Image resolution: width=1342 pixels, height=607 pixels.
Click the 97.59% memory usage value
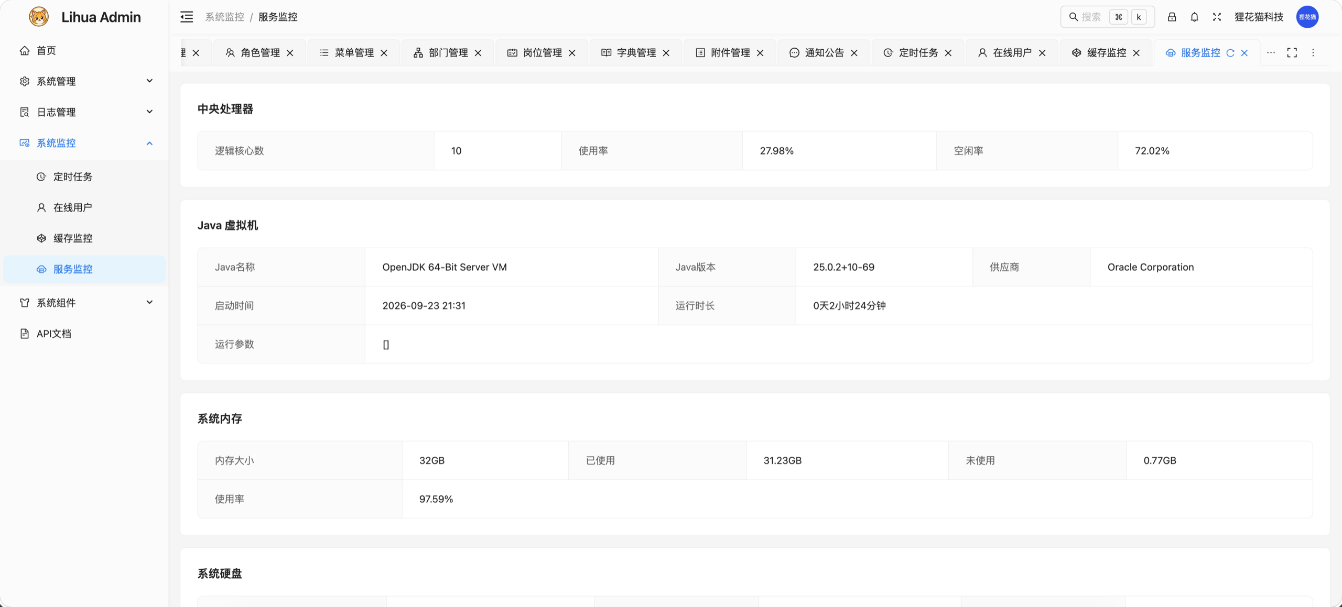(436, 499)
